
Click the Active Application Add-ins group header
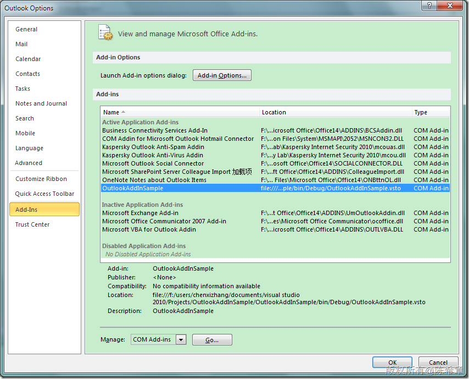coord(140,122)
